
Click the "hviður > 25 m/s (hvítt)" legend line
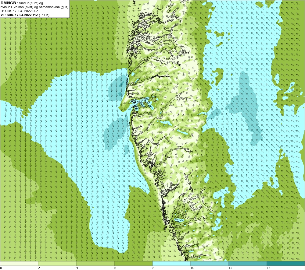point(34,7)
